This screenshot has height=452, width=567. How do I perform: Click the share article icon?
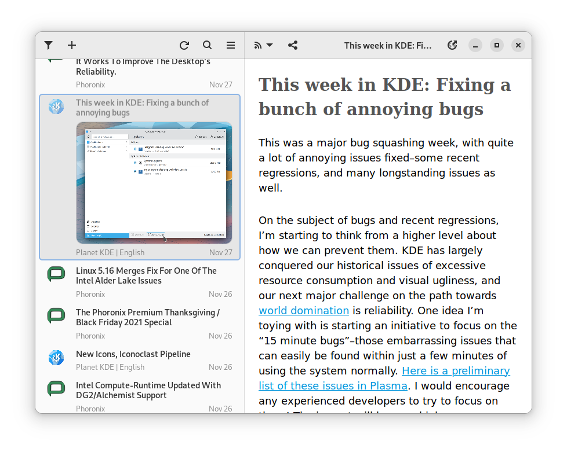pyautogui.click(x=293, y=45)
